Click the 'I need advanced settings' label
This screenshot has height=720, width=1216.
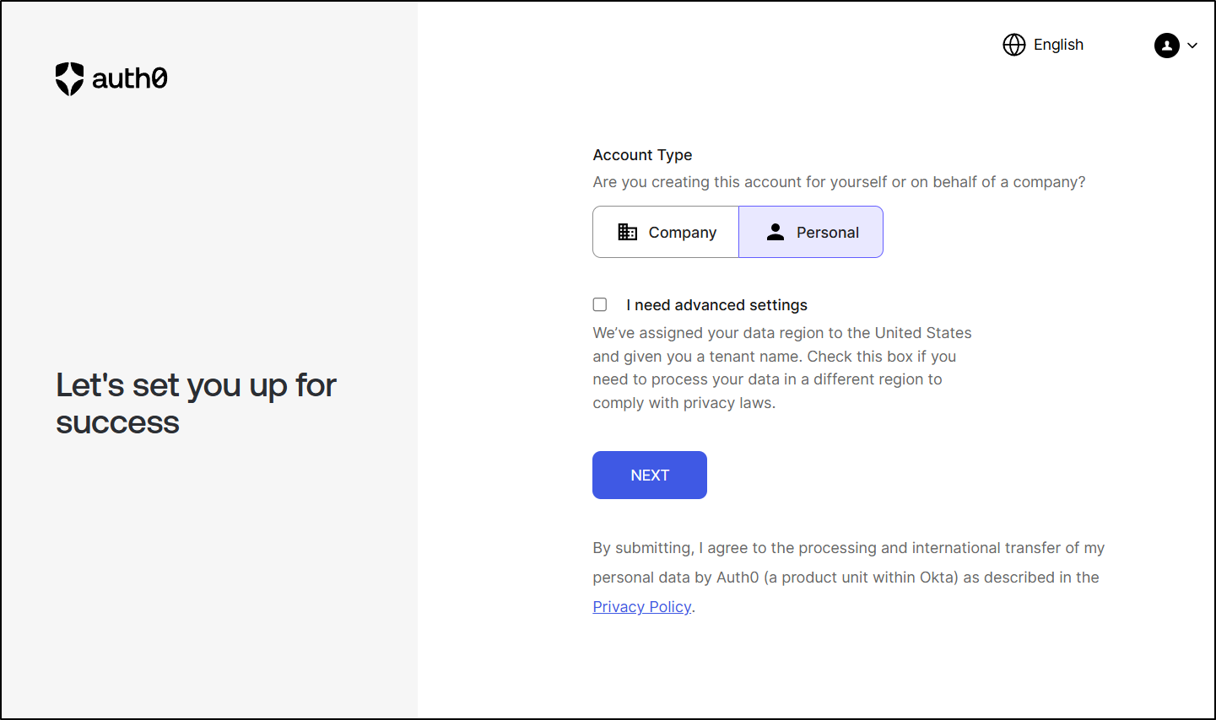[716, 305]
